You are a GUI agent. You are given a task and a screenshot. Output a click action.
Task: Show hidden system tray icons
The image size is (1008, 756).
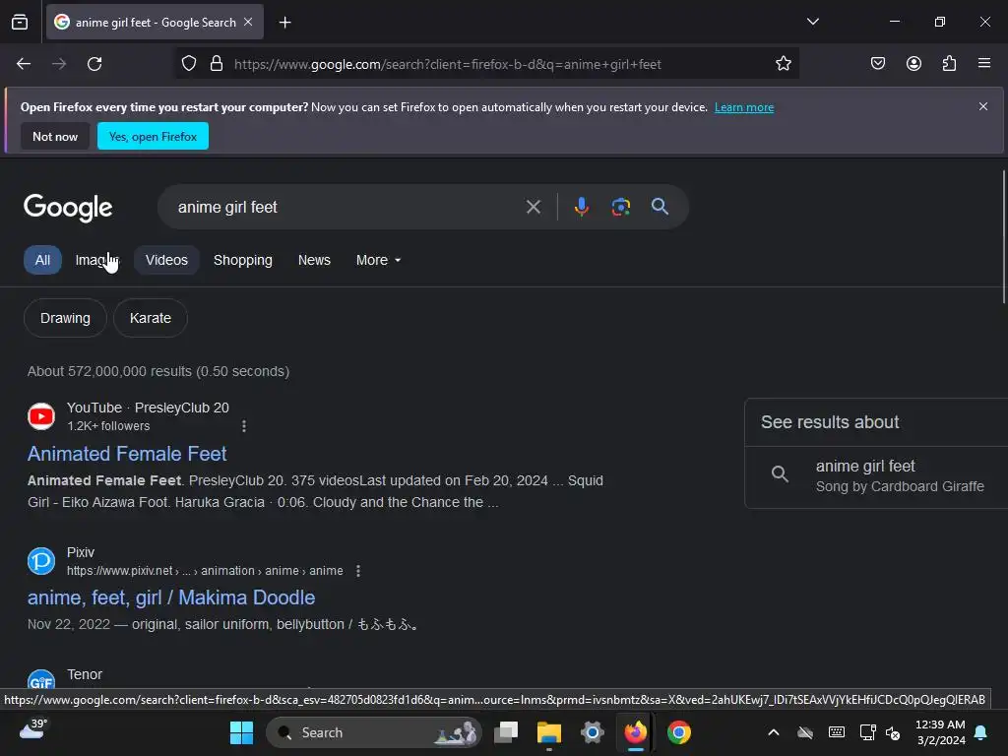point(774,732)
